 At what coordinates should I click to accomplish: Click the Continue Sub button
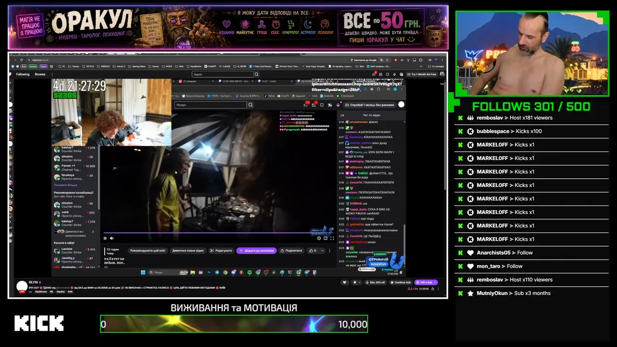point(401,282)
